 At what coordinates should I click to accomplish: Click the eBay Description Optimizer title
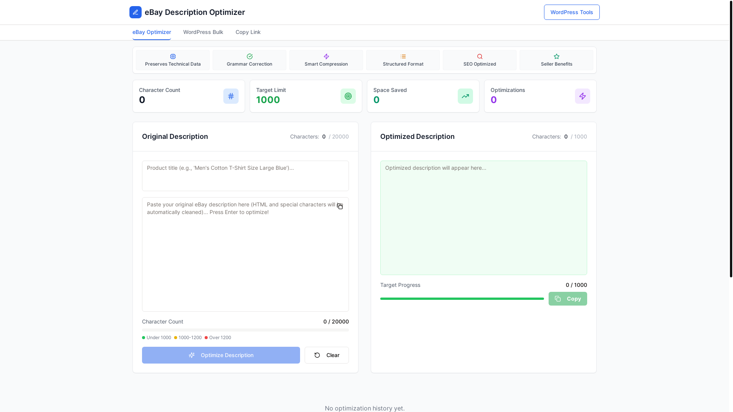click(x=195, y=12)
